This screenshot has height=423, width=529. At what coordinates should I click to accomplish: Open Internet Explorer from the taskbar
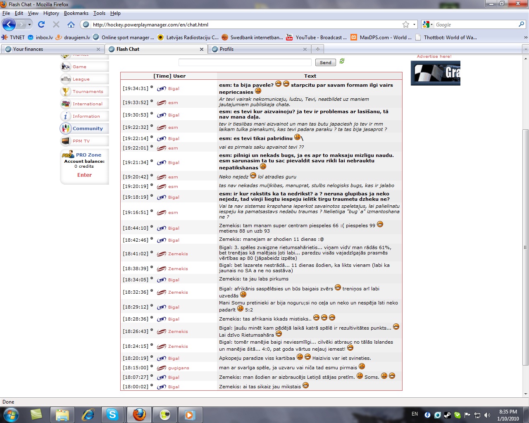pos(88,414)
